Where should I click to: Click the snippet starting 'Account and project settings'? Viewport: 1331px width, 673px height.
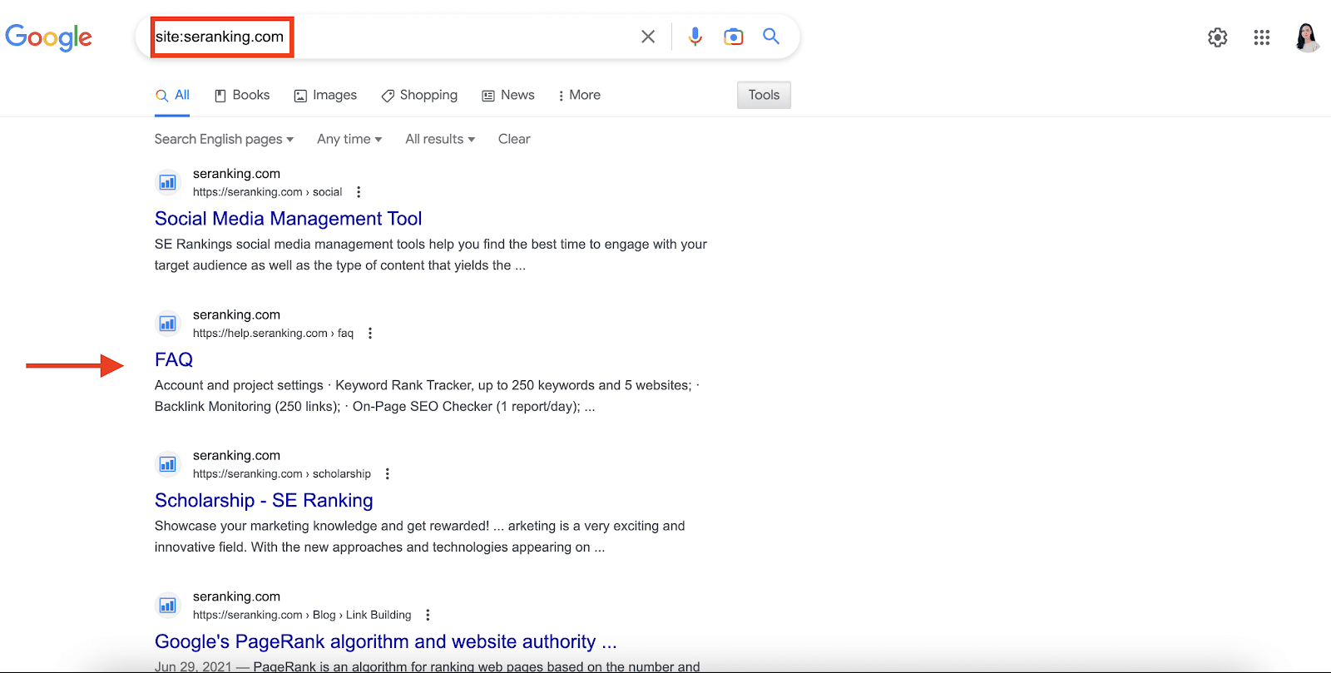pos(427,396)
